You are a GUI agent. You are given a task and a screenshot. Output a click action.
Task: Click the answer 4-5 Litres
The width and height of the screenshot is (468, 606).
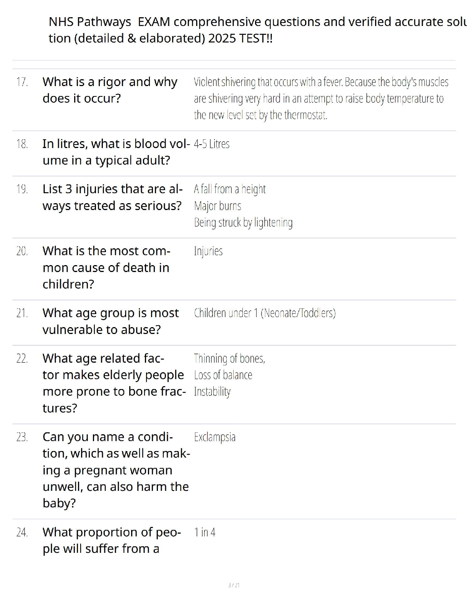coord(212,144)
